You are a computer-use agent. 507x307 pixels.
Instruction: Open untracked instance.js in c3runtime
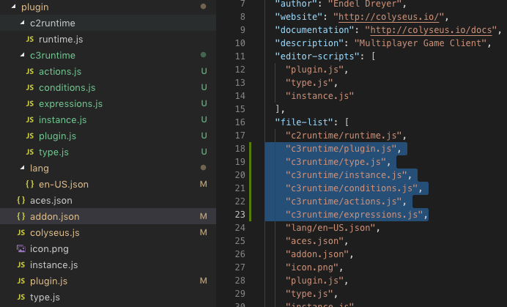click(63, 119)
